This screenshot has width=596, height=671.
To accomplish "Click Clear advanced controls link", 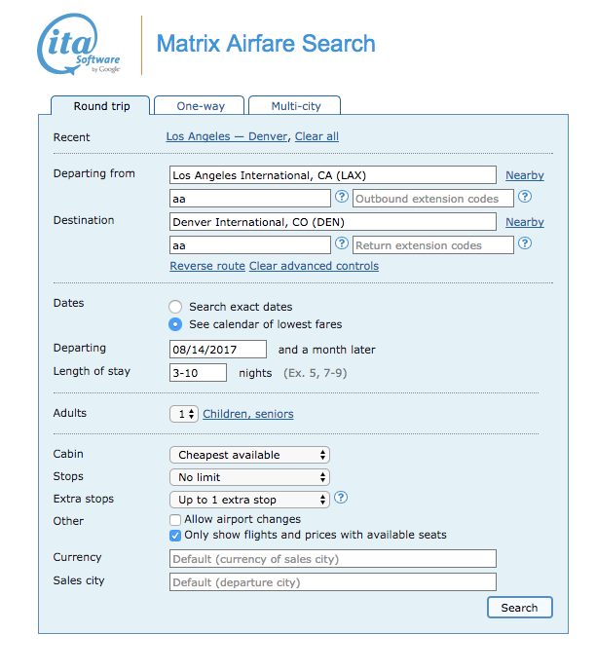I will (x=314, y=266).
